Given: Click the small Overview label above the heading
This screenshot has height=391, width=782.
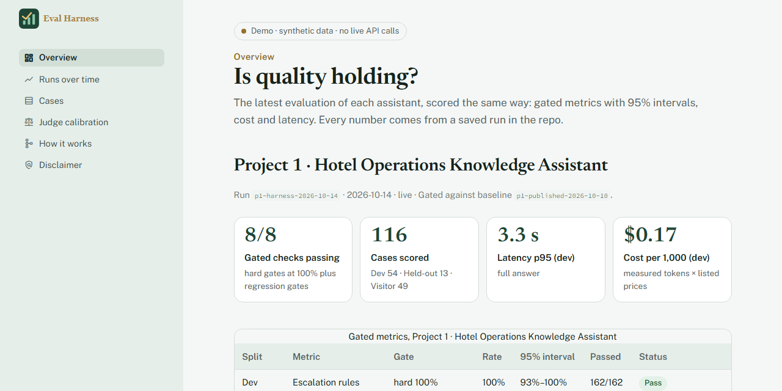Looking at the screenshot, I should click(x=254, y=57).
